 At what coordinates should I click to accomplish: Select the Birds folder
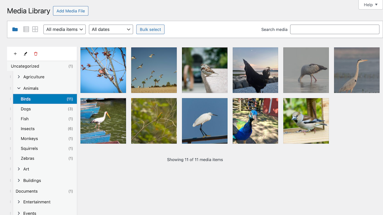coord(45,99)
